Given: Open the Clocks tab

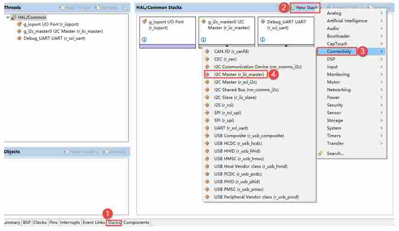Looking at the screenshot, I should pos(40,223).
